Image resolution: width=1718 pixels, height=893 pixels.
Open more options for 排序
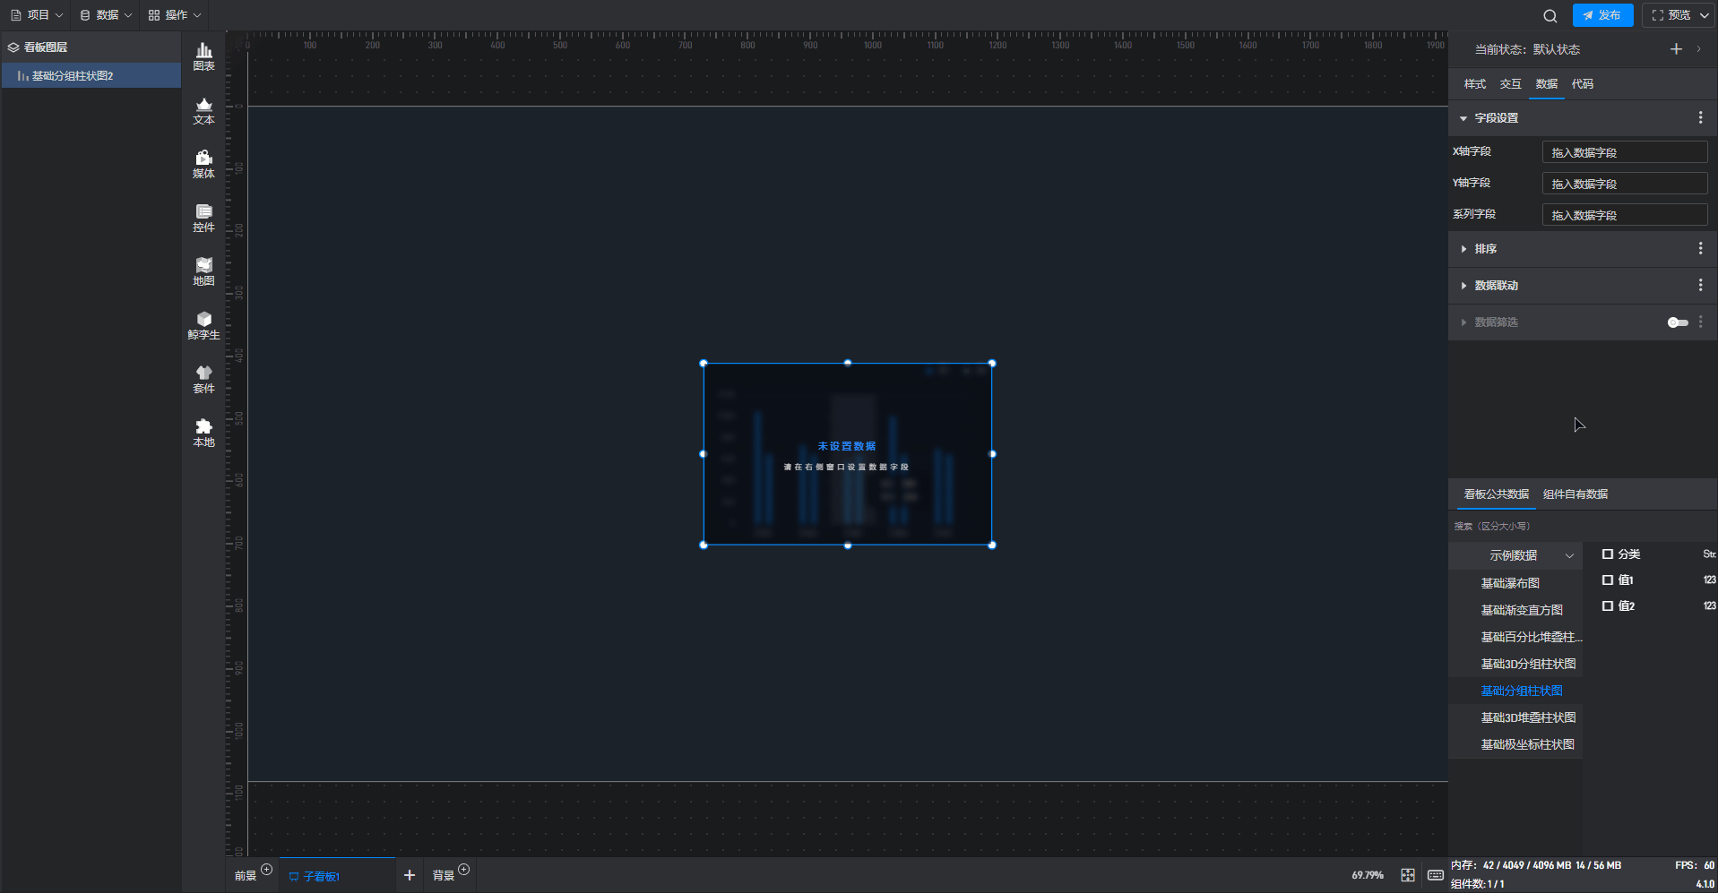tap(1700, 248)
